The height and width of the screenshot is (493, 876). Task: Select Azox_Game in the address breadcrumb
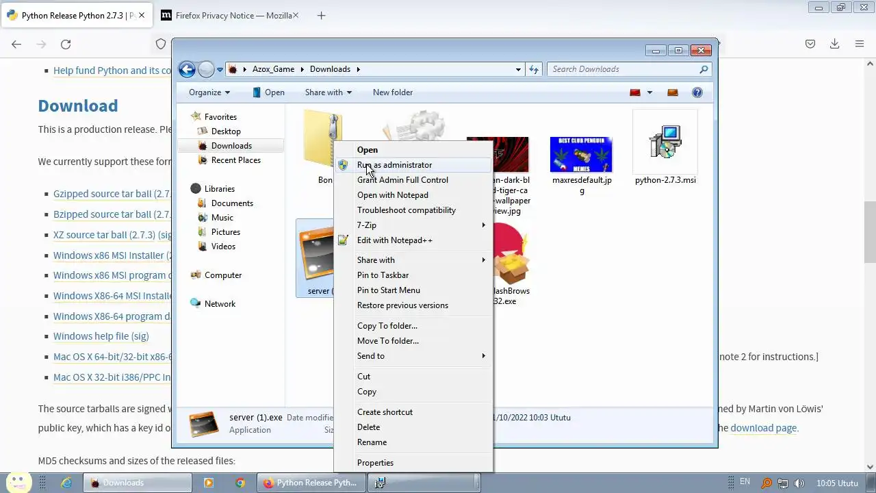(273, 69)
